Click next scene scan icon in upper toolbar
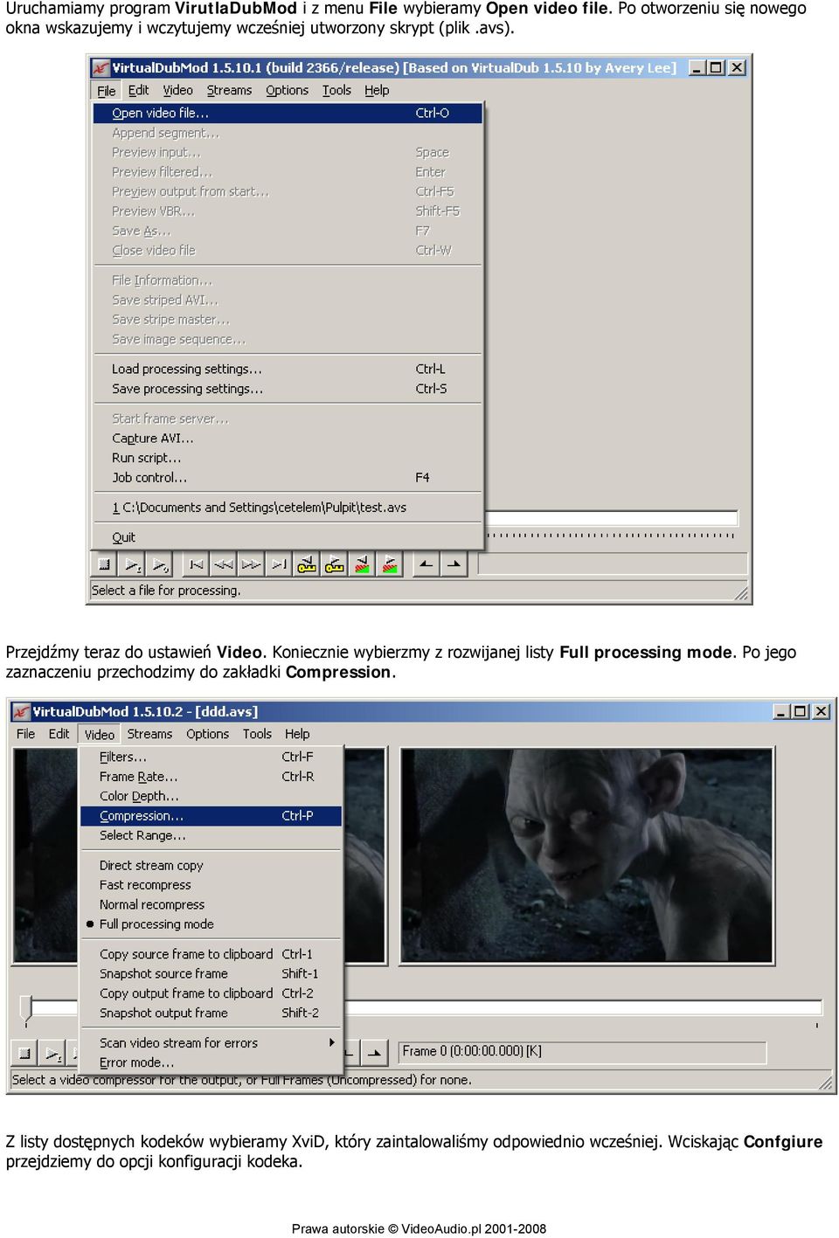The image size is (839, 1238). click(391, 564)
